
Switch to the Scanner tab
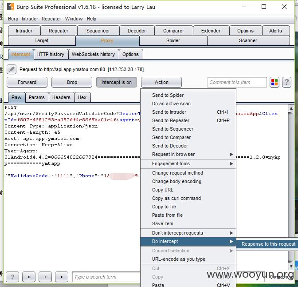[248, 40]
